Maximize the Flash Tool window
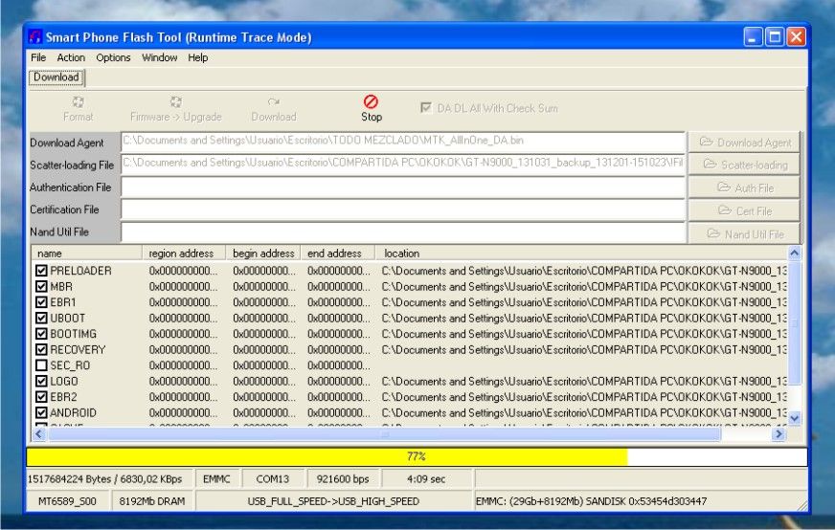Viewport: 835px width, 530px height. click(775, 37)
